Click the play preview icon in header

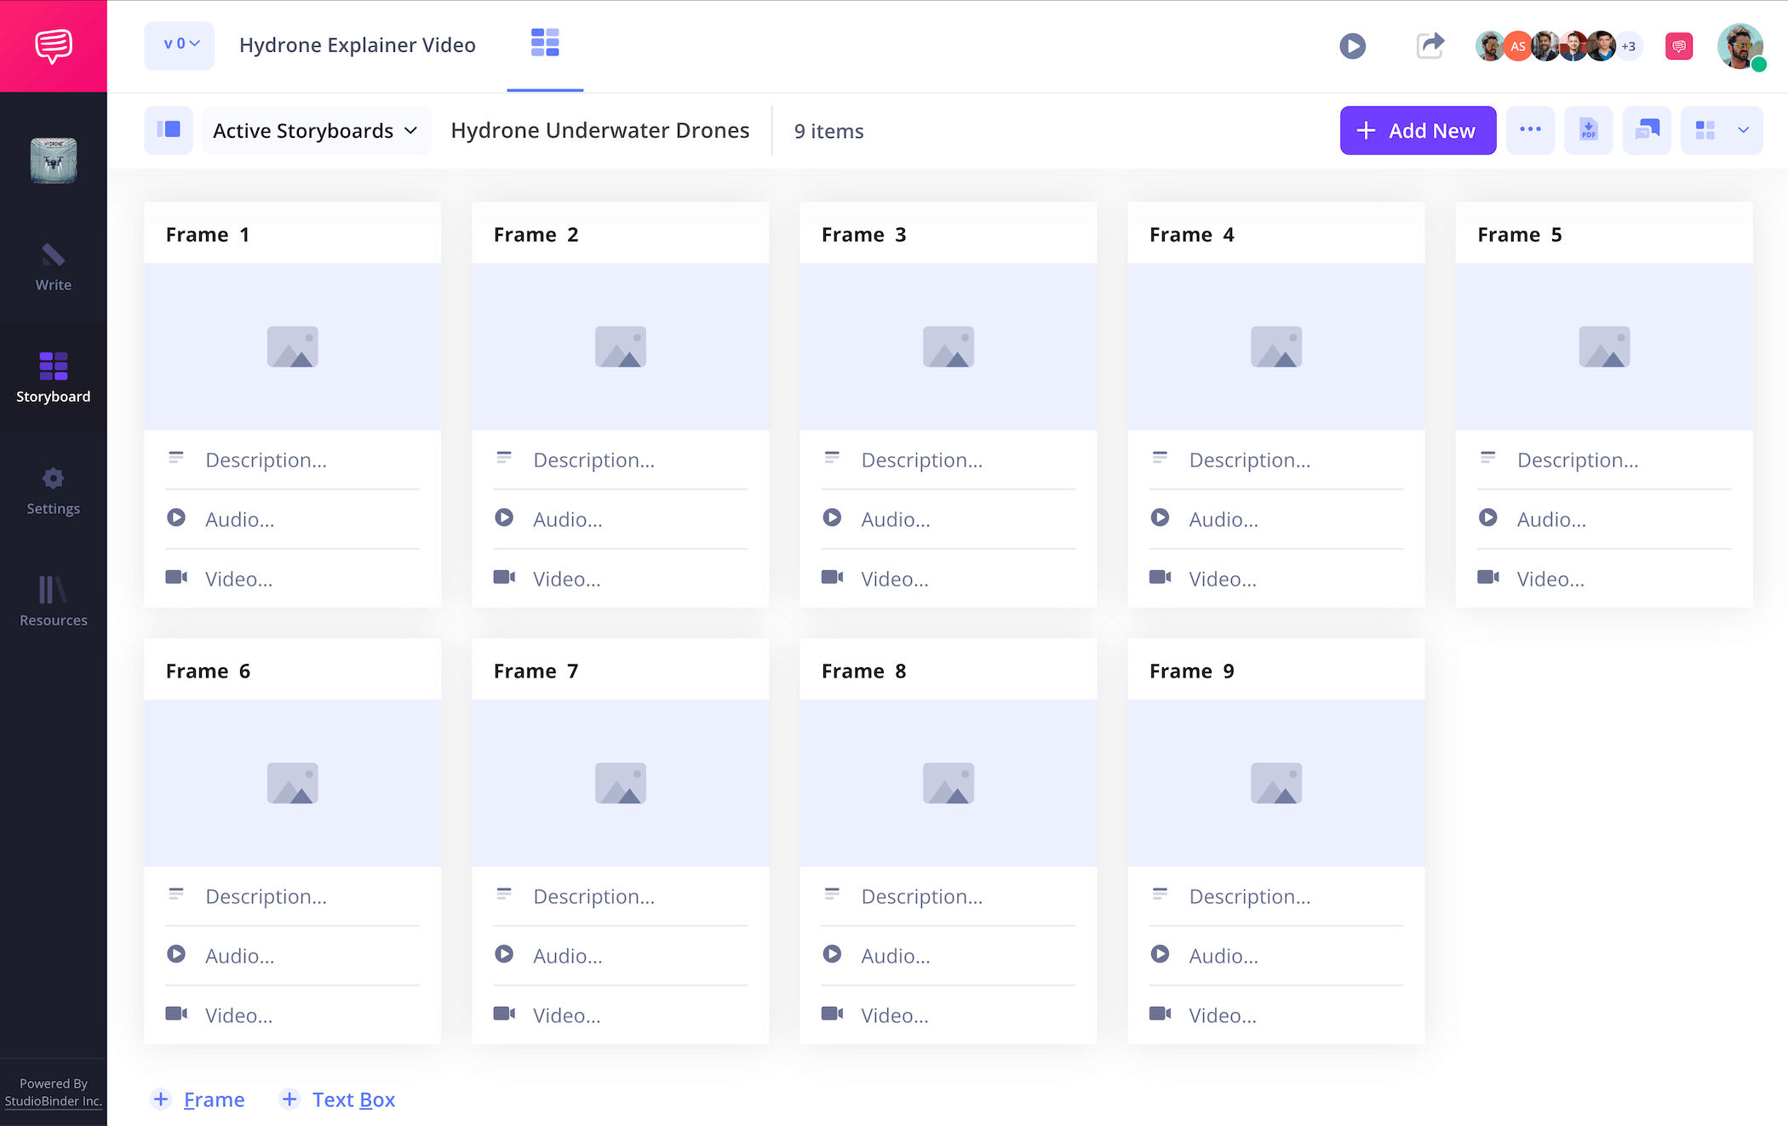pos(1352,46)
